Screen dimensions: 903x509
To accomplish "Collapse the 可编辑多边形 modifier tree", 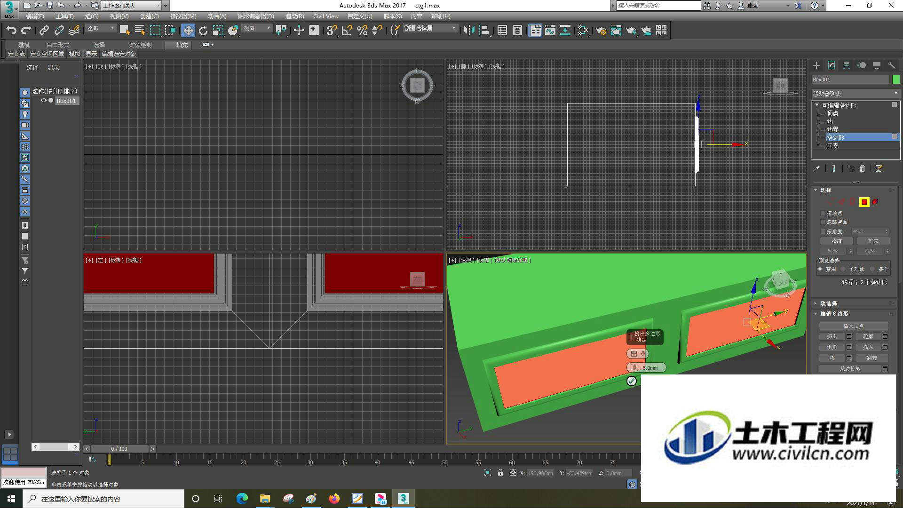I will point(817,105).
